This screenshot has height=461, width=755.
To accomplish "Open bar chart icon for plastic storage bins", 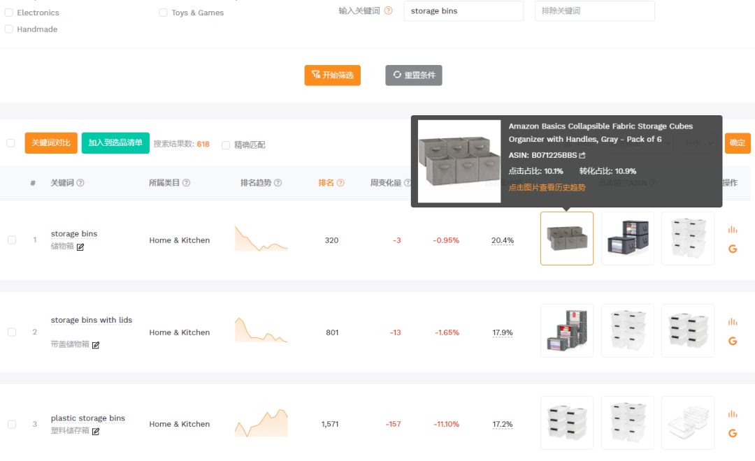I will 733,414.
